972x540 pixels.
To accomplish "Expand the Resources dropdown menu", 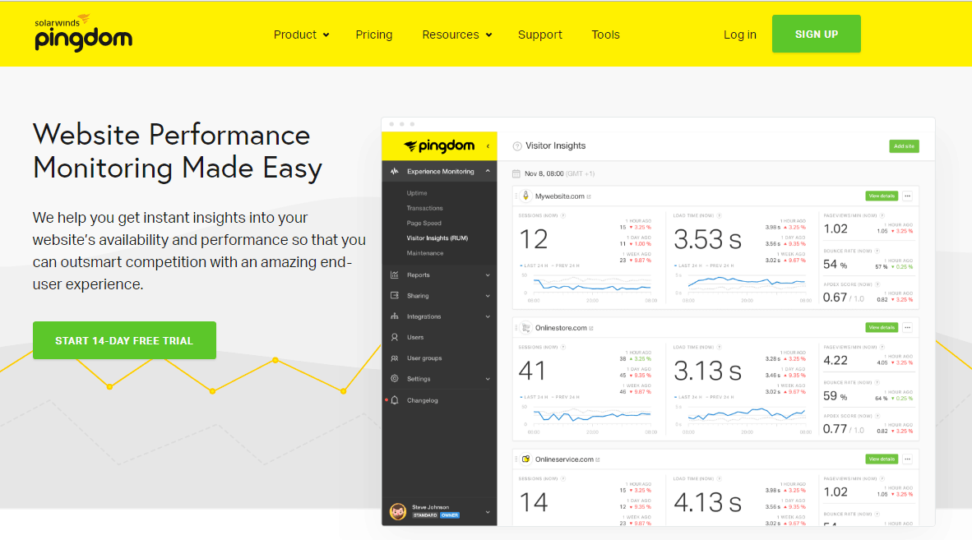I will tap(457, 35).
